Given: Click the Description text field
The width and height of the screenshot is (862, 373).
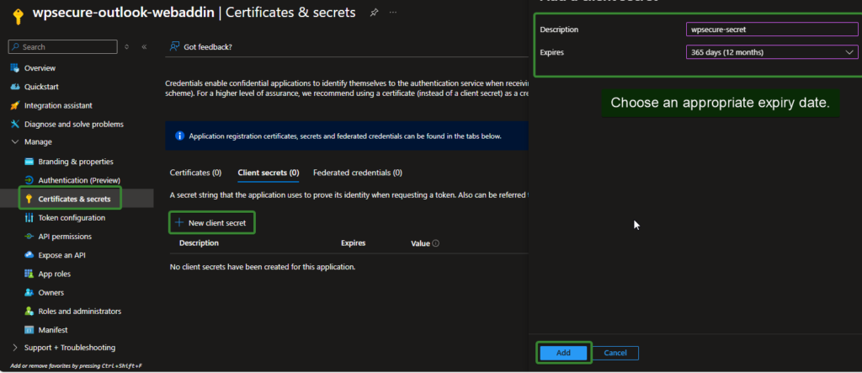Looking at the screenshot, I should tap(771, 29).
